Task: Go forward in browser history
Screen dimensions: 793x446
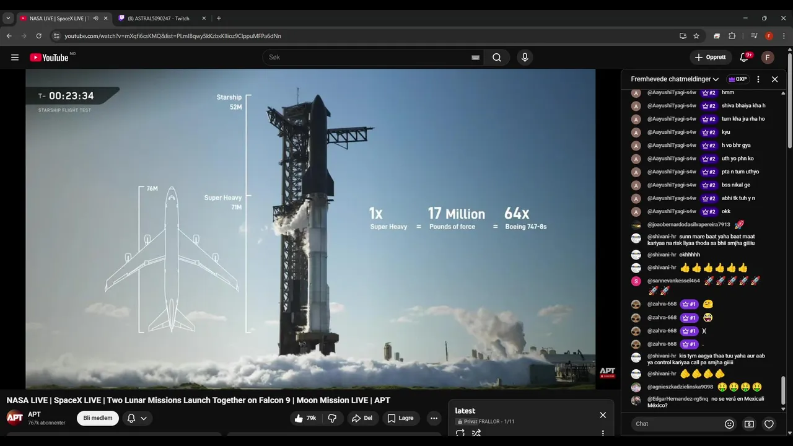Action: pyautogui.click(x=24, y=36)
